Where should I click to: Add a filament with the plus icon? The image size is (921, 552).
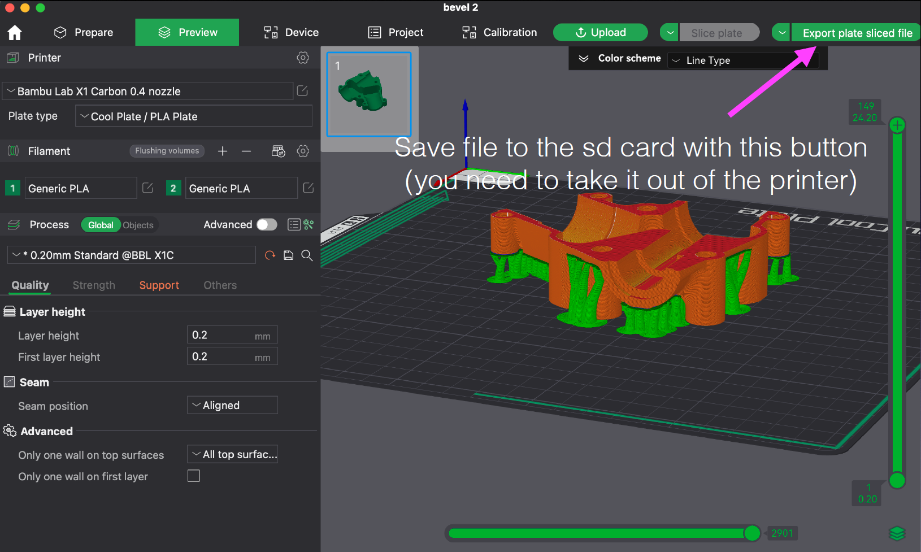pyautogui.click(x=223, y=151)
